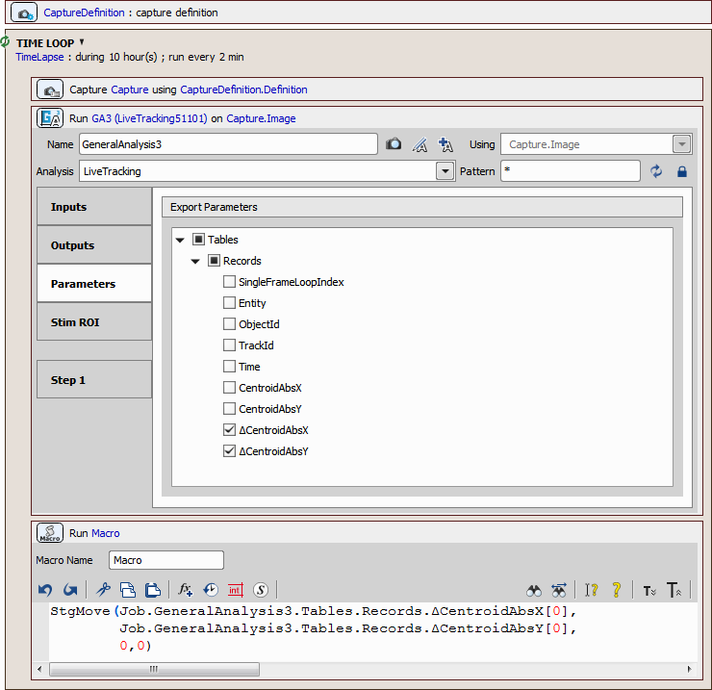Click the clock history icon in macro toolbar

[x=211, y=590]
